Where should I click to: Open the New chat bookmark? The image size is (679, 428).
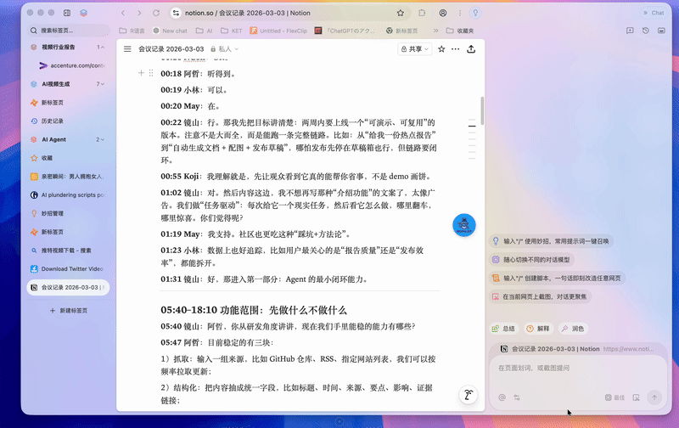pyautogui.click(x=171, y=31)
